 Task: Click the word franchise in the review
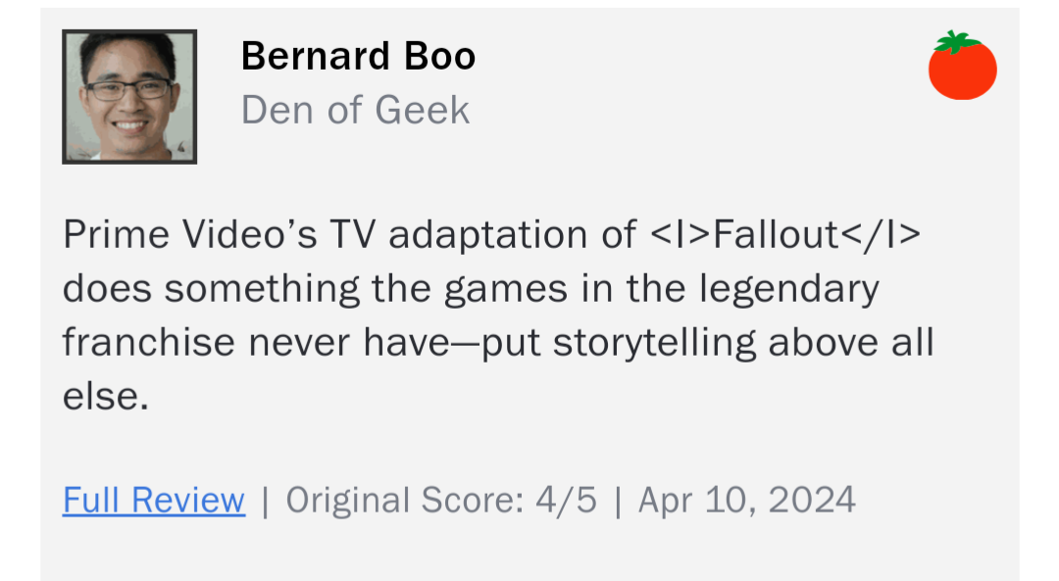(x=150, y=342)
